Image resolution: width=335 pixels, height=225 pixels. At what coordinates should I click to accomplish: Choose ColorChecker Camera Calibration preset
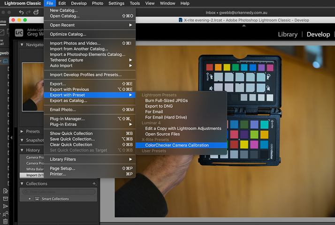177,145
